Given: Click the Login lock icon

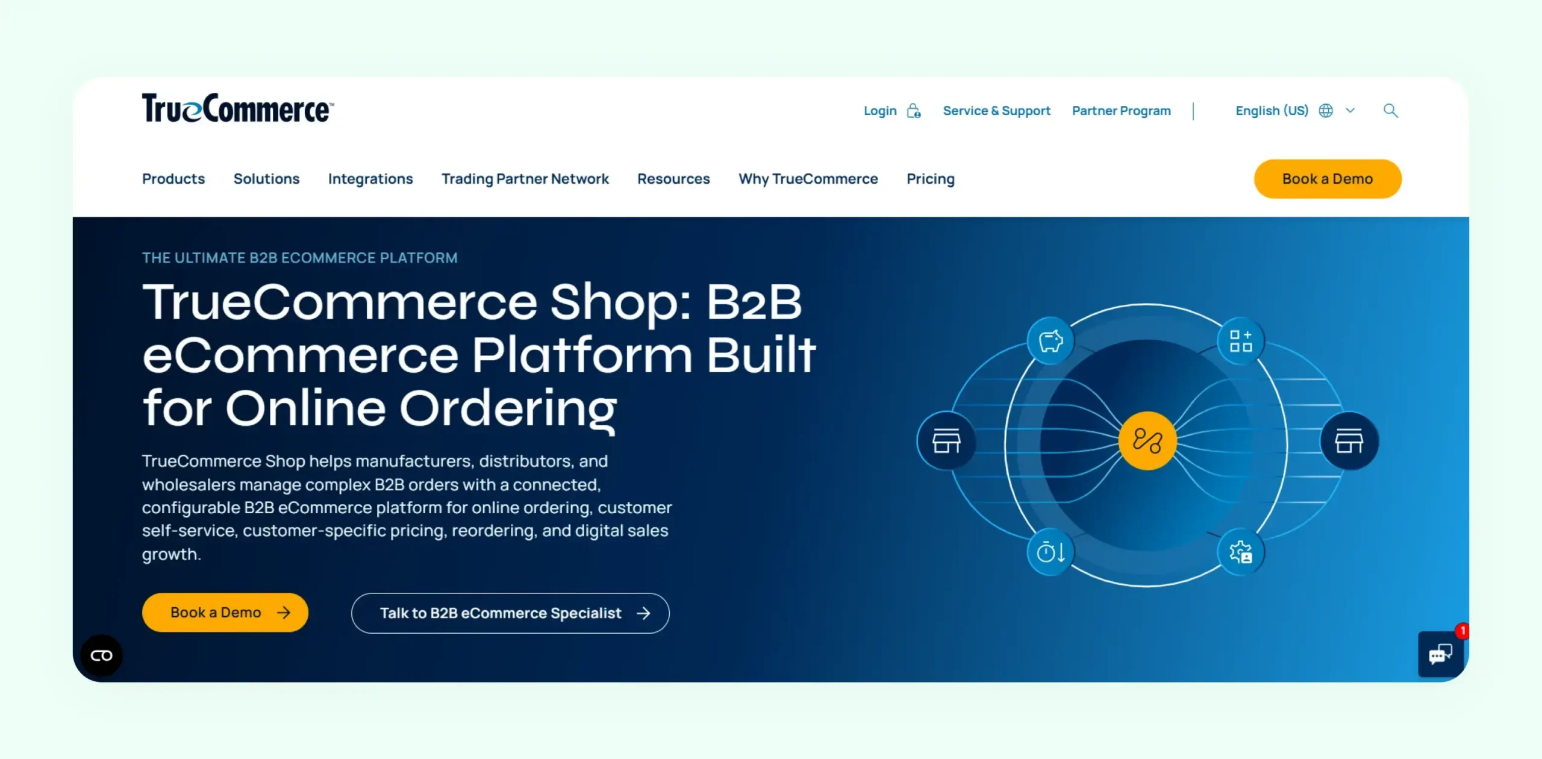Looking at the screenshot, I should click(x=914, y=111).
